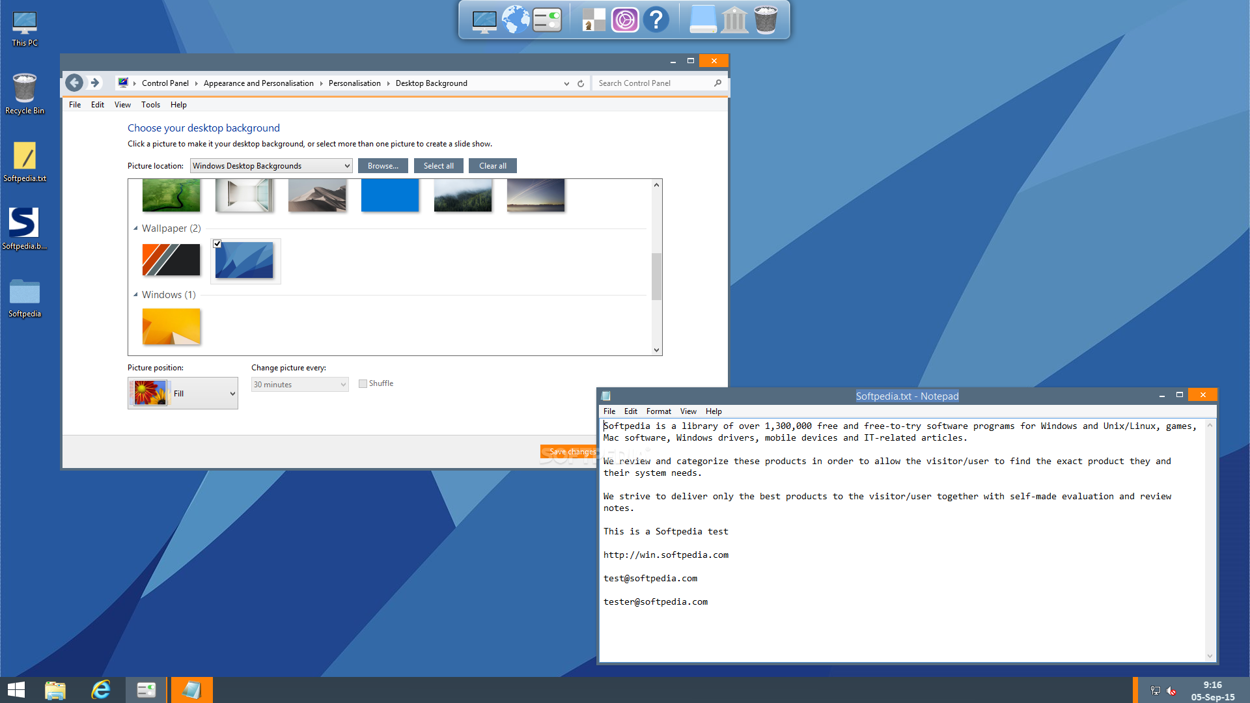The image size is (1250, 703).
Task: Go back in Control Panel navigation
Action: 74,83
